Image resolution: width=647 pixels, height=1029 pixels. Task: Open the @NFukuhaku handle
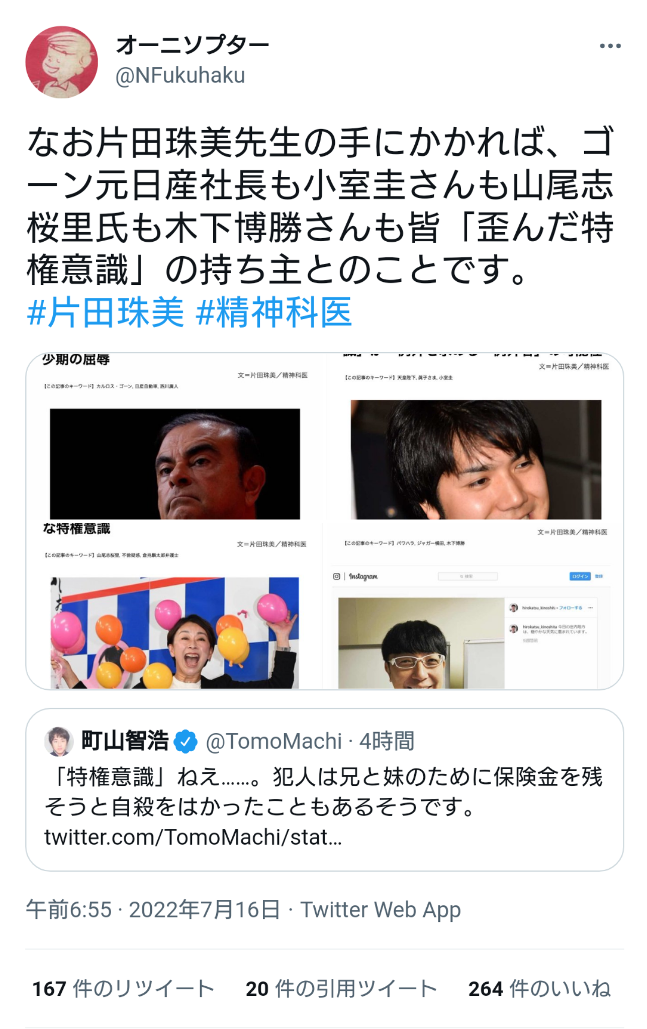click(x=180, y=76)
